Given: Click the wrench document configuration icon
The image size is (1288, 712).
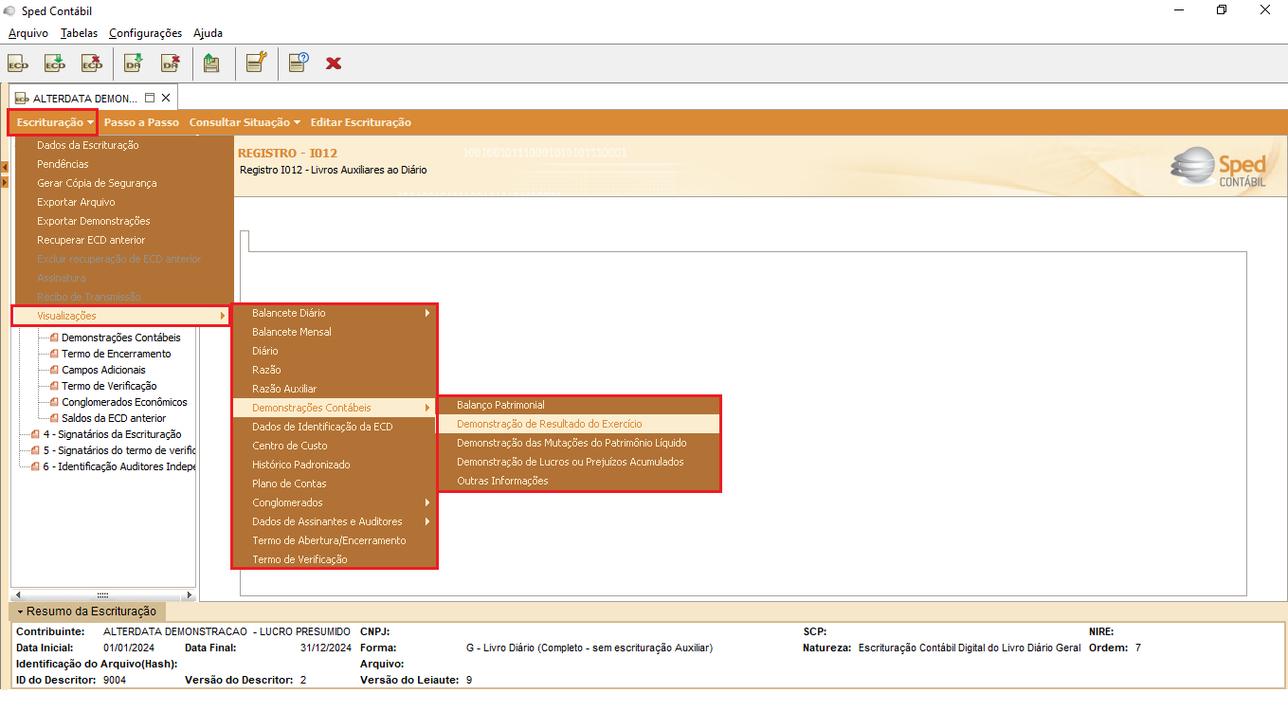Looking at the screenshot, I should tap(254, 63).
